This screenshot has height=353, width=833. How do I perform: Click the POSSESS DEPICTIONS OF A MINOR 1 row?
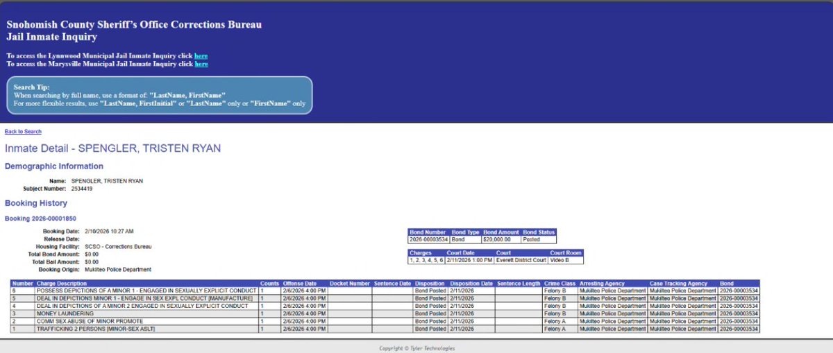[x=385, y=291]
